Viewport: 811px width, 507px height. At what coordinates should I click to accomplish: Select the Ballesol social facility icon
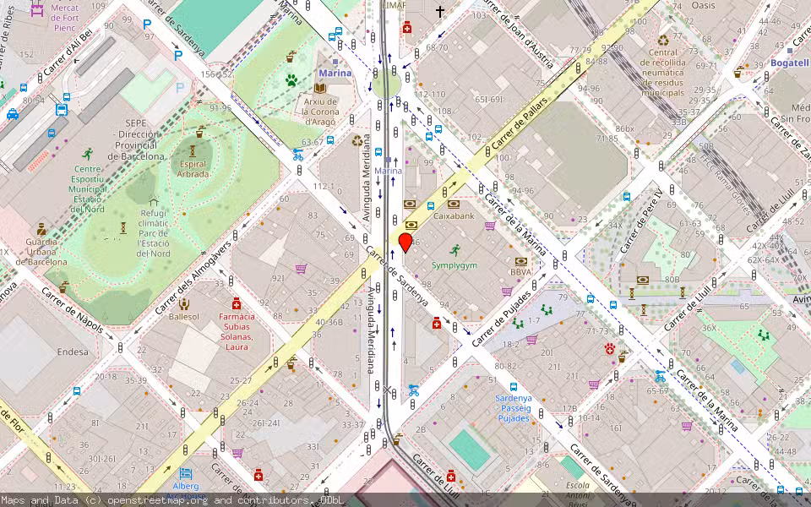183,303
